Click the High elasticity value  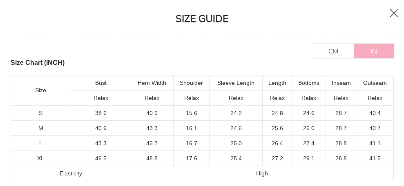click(262, 173)
